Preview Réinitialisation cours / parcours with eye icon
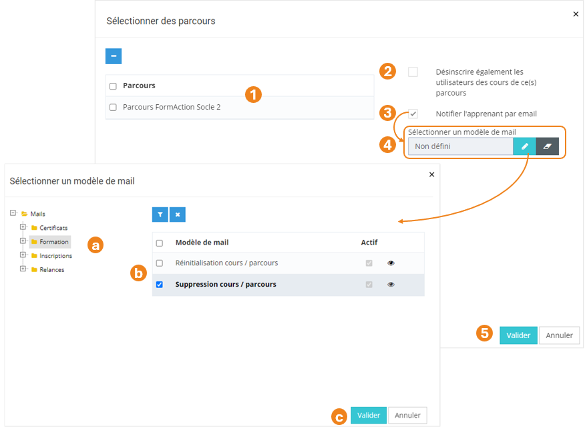585x429 pixels. (x=391, y=263)
